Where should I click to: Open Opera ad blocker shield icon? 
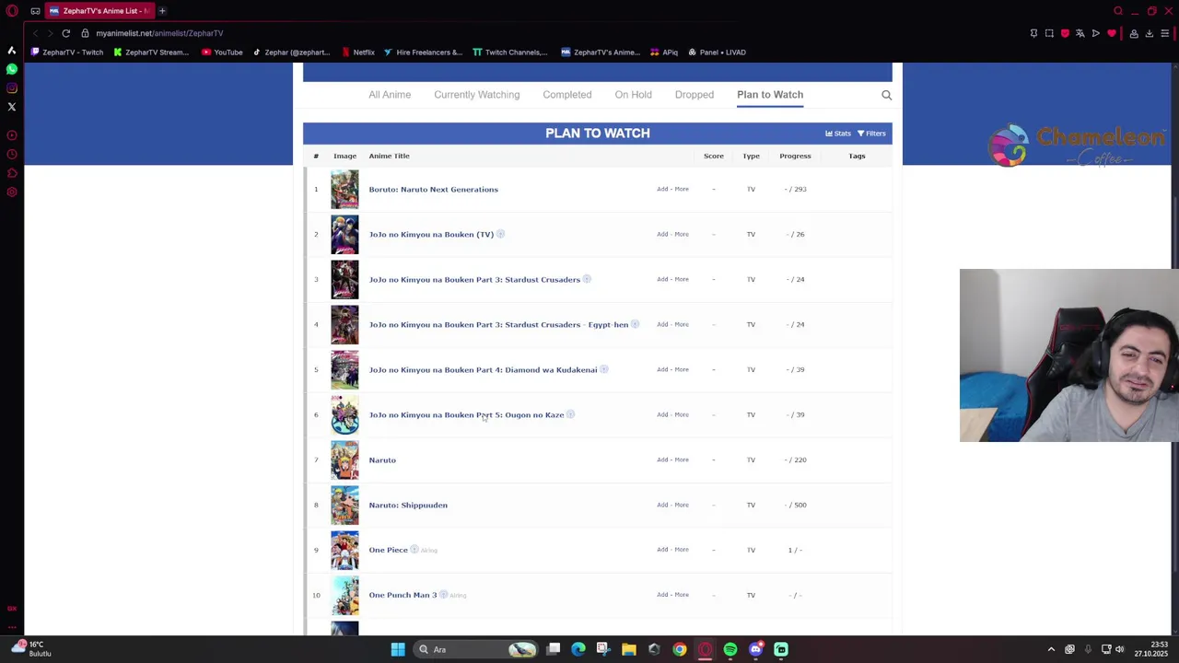pos(1065,33)
